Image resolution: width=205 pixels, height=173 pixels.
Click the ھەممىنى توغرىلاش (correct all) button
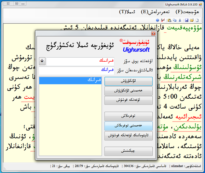click(x=128, y=126)
